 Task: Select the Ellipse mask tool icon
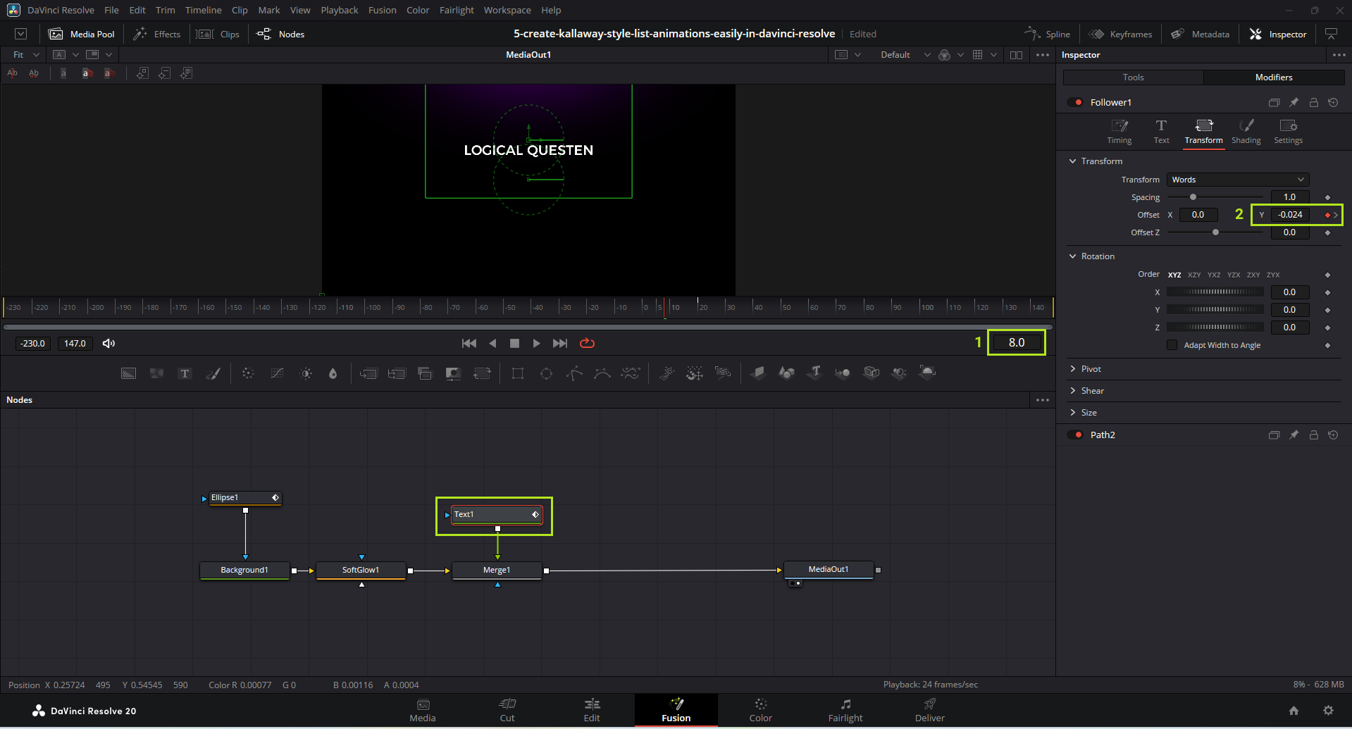pos(546,373)
